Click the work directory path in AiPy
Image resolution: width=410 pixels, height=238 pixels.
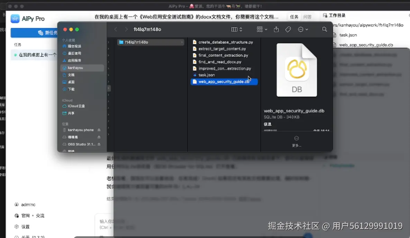[368, 25]
